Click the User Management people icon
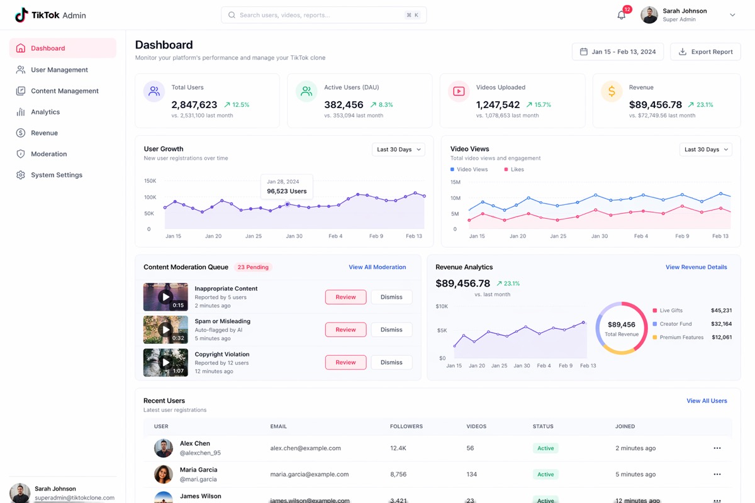 [21, 70]
